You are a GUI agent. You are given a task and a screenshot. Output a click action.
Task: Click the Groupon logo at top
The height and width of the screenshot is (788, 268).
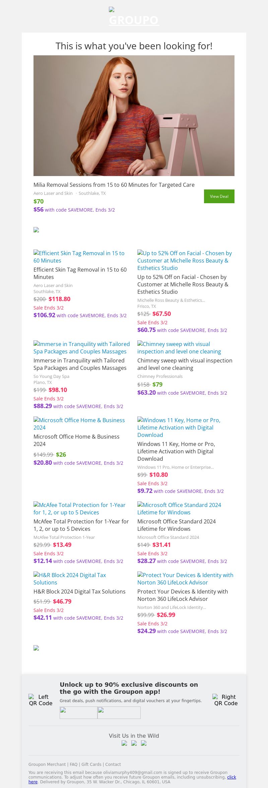point(134,17)
